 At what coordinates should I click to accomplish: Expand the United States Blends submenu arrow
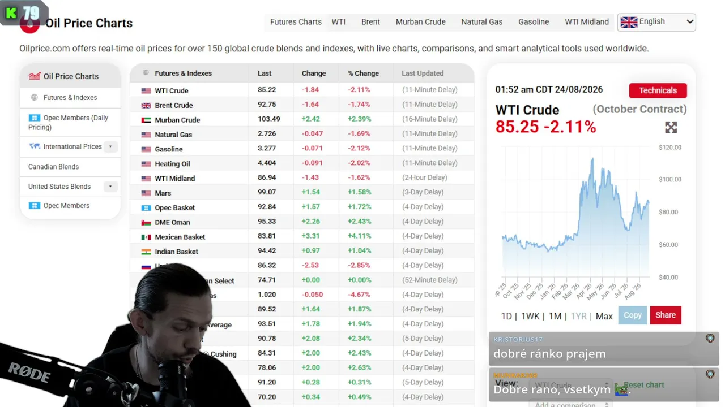110,187
